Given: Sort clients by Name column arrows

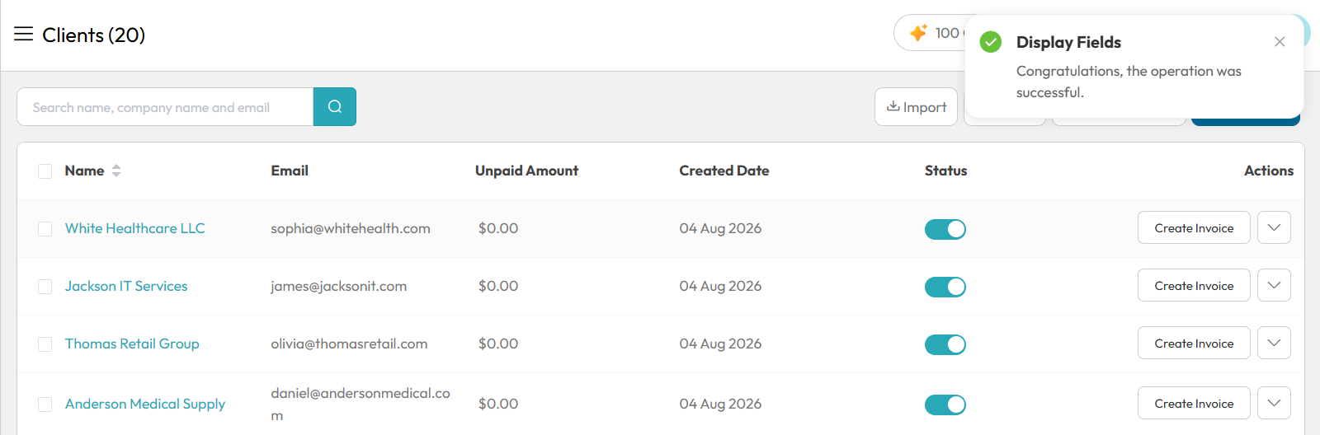Looking at the screenshot, I should click(x=116, y=171).
